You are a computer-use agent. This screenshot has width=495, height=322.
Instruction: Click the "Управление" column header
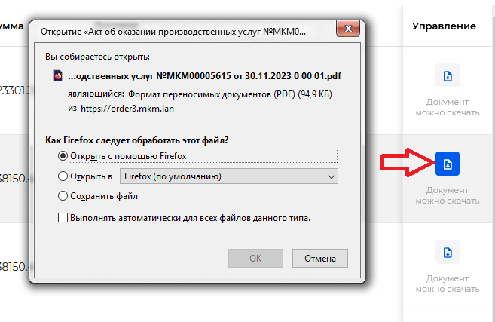click(x=444, y=26)
